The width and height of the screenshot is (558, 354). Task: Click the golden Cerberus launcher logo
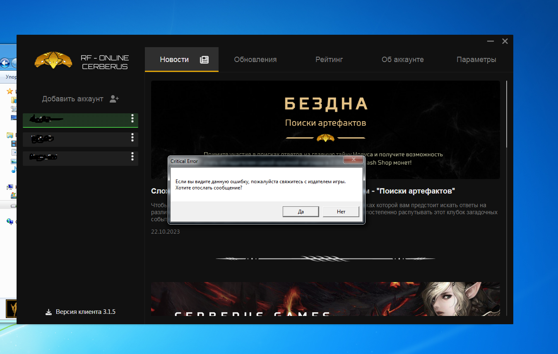(x=53, y=60)
